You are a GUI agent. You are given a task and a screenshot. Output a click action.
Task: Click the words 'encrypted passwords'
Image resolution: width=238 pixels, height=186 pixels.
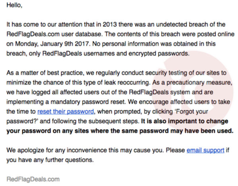(159, 54)
